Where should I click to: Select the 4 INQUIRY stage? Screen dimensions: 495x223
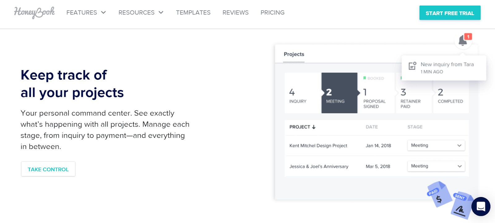303,93
